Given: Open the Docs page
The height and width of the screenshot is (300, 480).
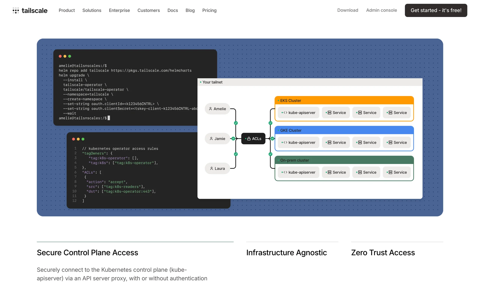Looking at the screenshot, I should tap(172, 10).
